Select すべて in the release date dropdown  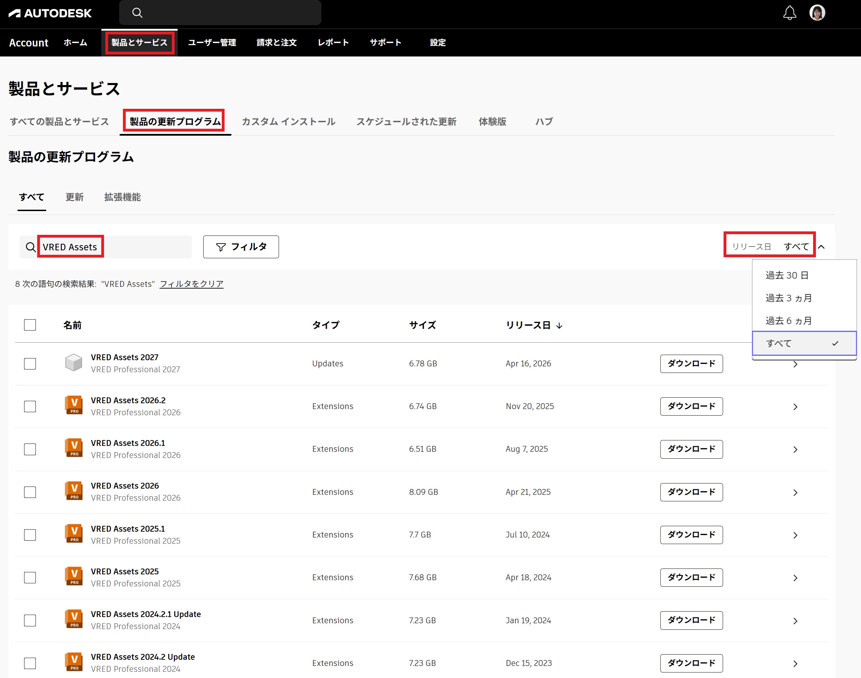coord(804,343)
